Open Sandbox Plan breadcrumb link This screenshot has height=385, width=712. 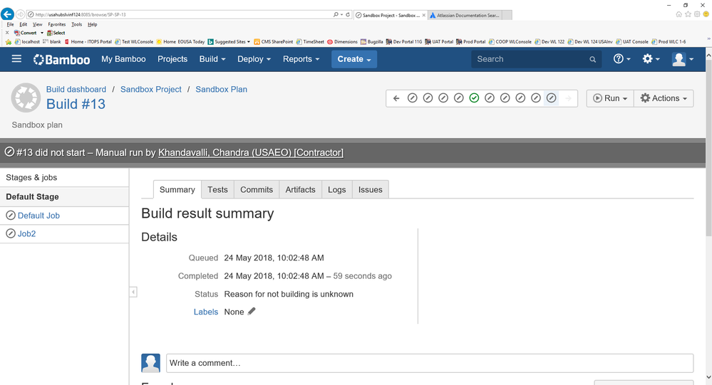click(x=221, y=90)
